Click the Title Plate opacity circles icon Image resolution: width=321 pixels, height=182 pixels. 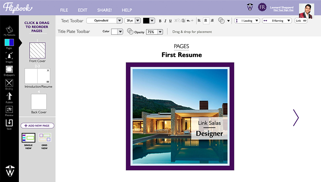coord(130,31)
